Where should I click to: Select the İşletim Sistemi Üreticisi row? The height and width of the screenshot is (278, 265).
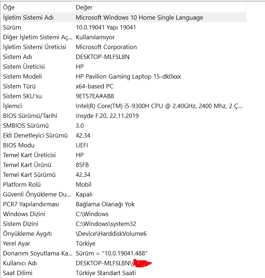(x=35, y=47)
